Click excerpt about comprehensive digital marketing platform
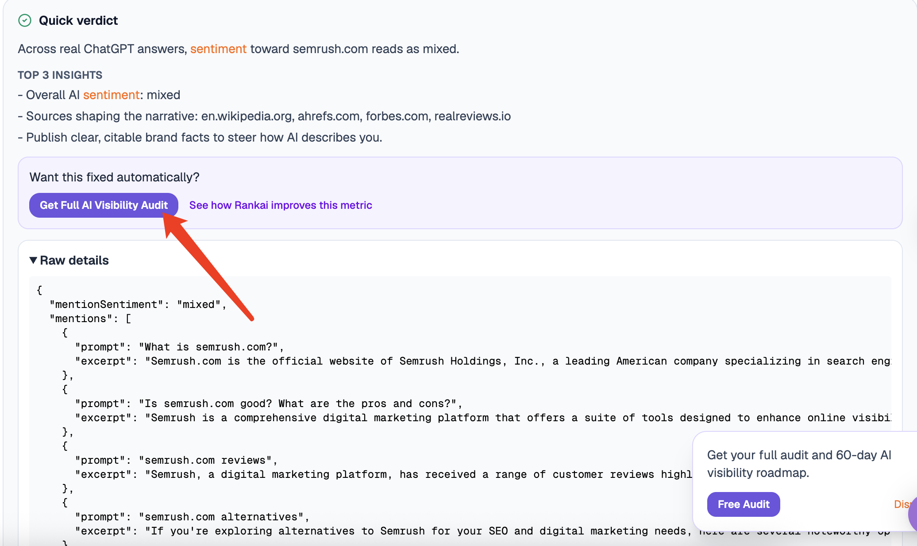Screen dimensions: 917x546 point(482,418)
